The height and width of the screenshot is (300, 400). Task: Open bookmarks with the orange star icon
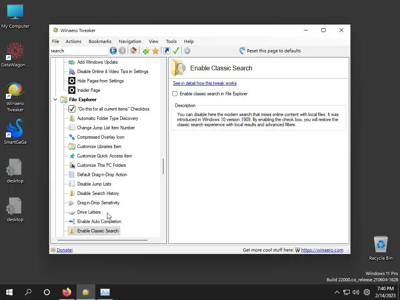[155, 51]
